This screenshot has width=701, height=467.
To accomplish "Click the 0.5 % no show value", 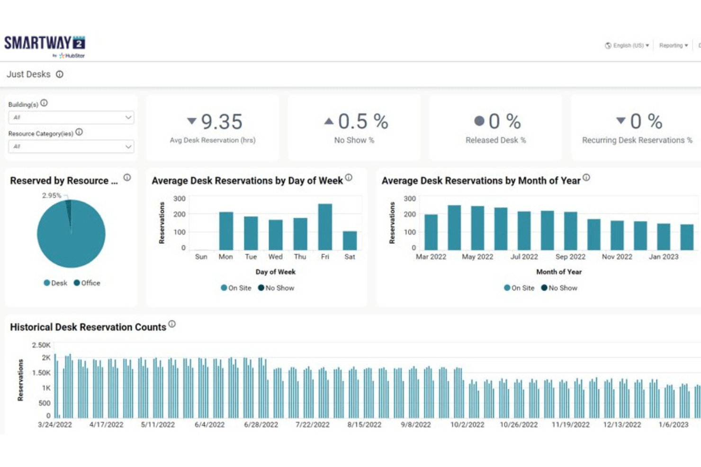I will click(363, 122).
